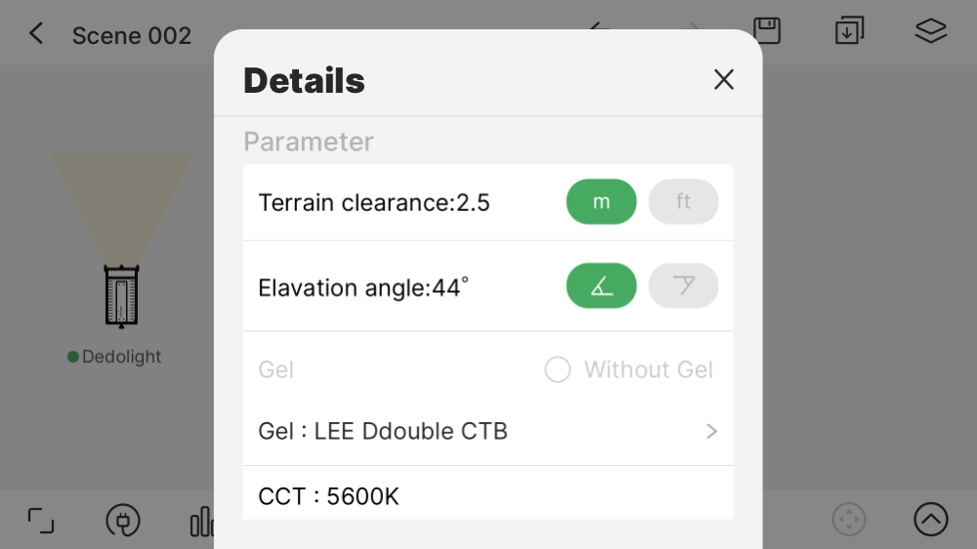Go back using the arrow beside Scene 002
The height and width of the screenshot is (549, 977).
click(36, 34)
